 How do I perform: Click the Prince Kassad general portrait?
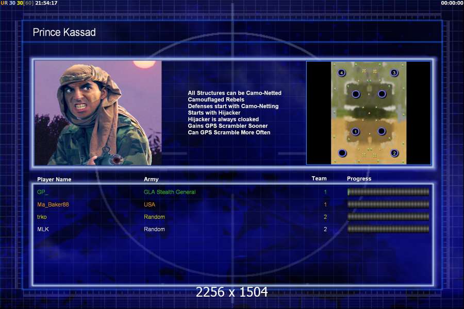click(98, 113)
